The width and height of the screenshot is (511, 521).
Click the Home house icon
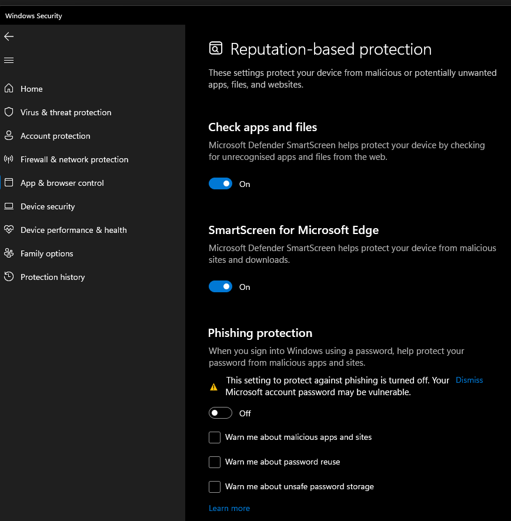(x=9, y=88)
